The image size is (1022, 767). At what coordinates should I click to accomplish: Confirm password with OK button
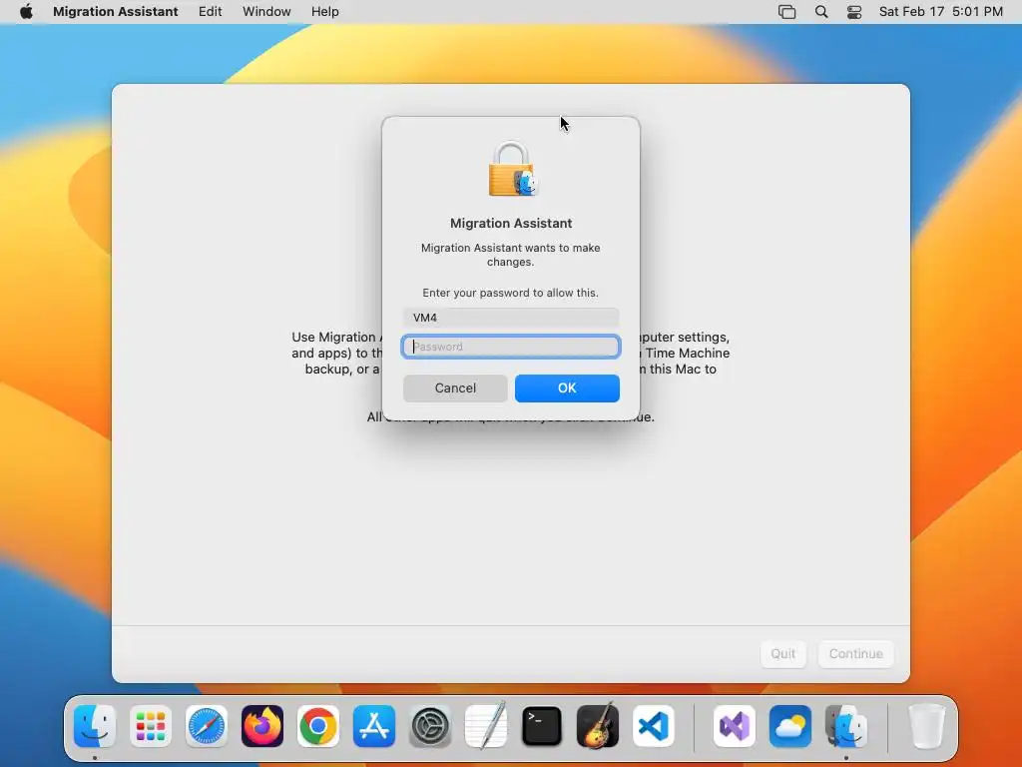(x=567, y=388)
